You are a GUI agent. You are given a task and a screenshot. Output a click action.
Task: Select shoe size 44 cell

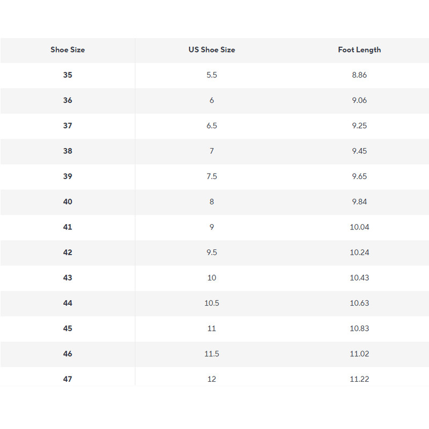pos(68,303)
